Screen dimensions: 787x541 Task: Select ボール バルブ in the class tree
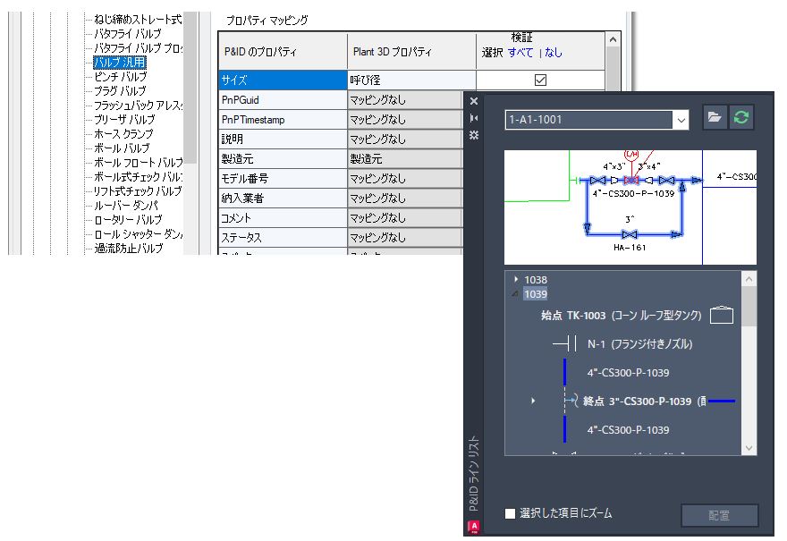click(x=122, y=148)
